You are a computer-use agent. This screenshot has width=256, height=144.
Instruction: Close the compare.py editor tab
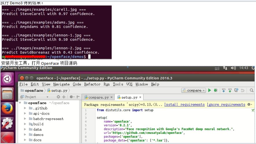pyautogui.click(x=111, y=97)
